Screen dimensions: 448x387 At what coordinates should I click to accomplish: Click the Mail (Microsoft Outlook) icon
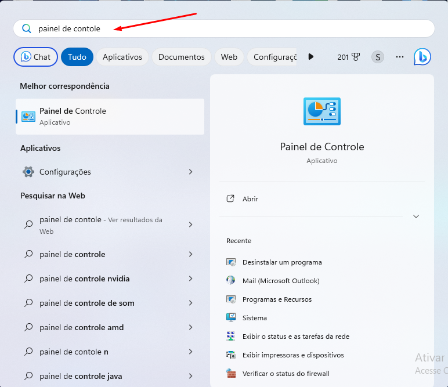pos(231,281)
